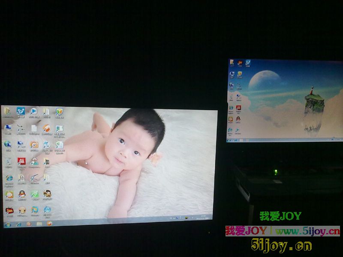This screenshot has height=257, width=343.
Task: Launch the round game character icon
Action: [x=47, y=194]
